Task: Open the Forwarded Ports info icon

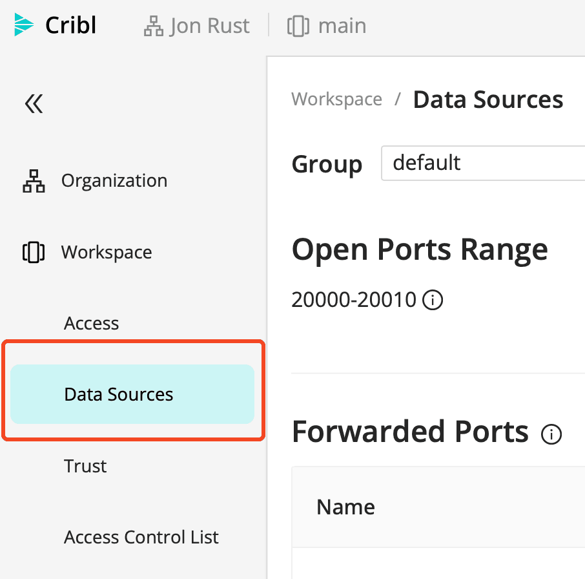Action: (x=551, y=435)
